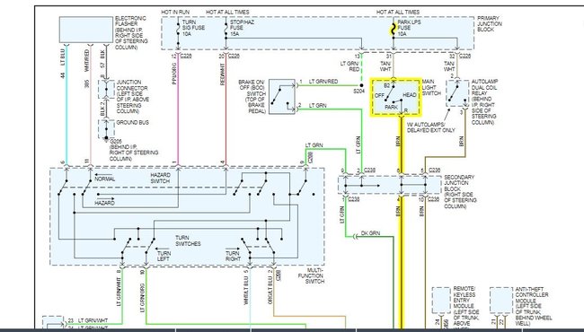Image resolution: width=584 pixels, height=332 pixels.
Task: Click the 'HOT IN RUN' label
Action: coord(175,13)
